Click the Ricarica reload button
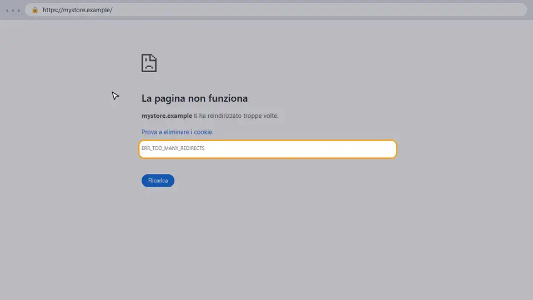The image size is (533, 300). 158,181
